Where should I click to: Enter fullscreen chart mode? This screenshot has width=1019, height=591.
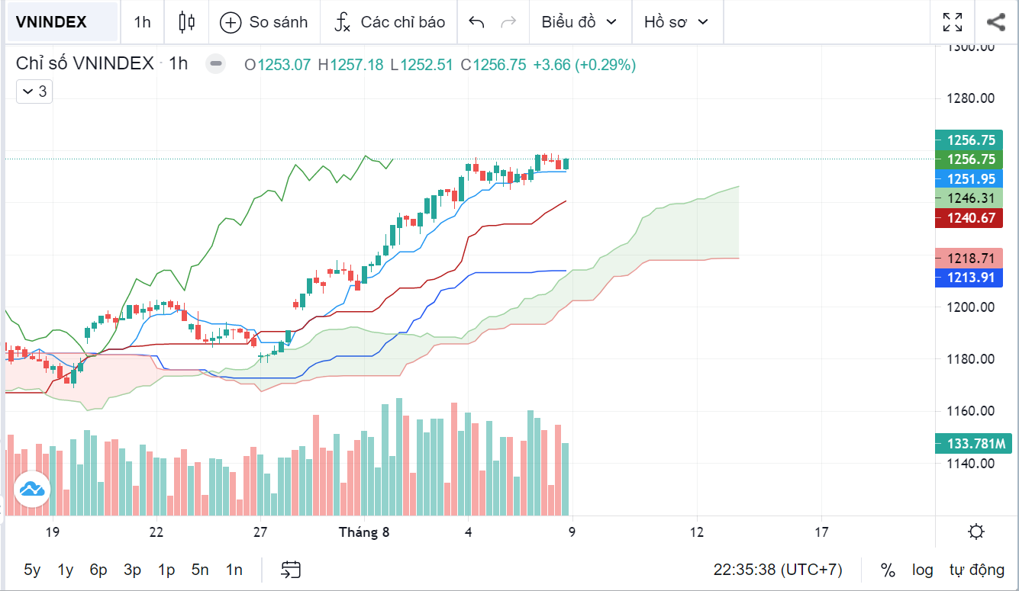[952, 22]
